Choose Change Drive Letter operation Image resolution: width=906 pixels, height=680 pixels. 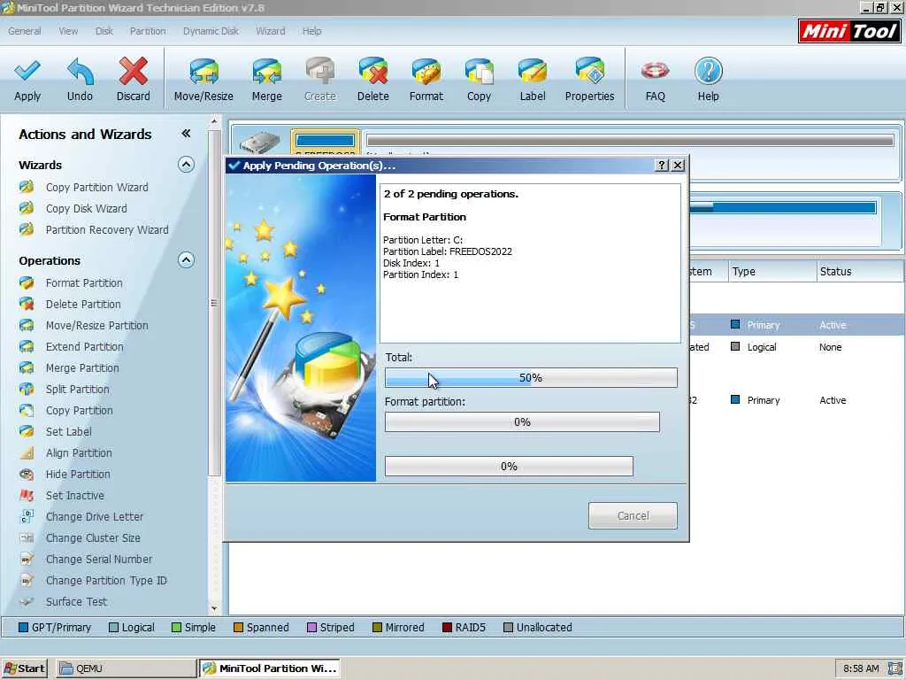click(94, 517)
